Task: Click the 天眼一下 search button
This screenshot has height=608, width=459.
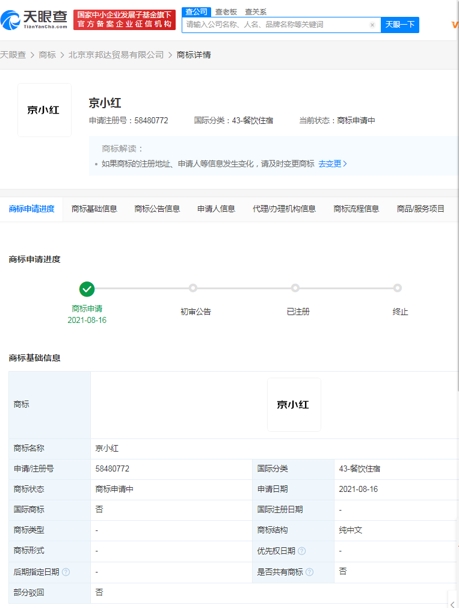Action: [400, 25]
